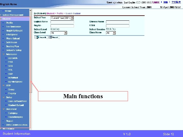This screenshot has height=137, width=183.
Task: Open Sch House menu item
Action: click(x=11, y=42)
